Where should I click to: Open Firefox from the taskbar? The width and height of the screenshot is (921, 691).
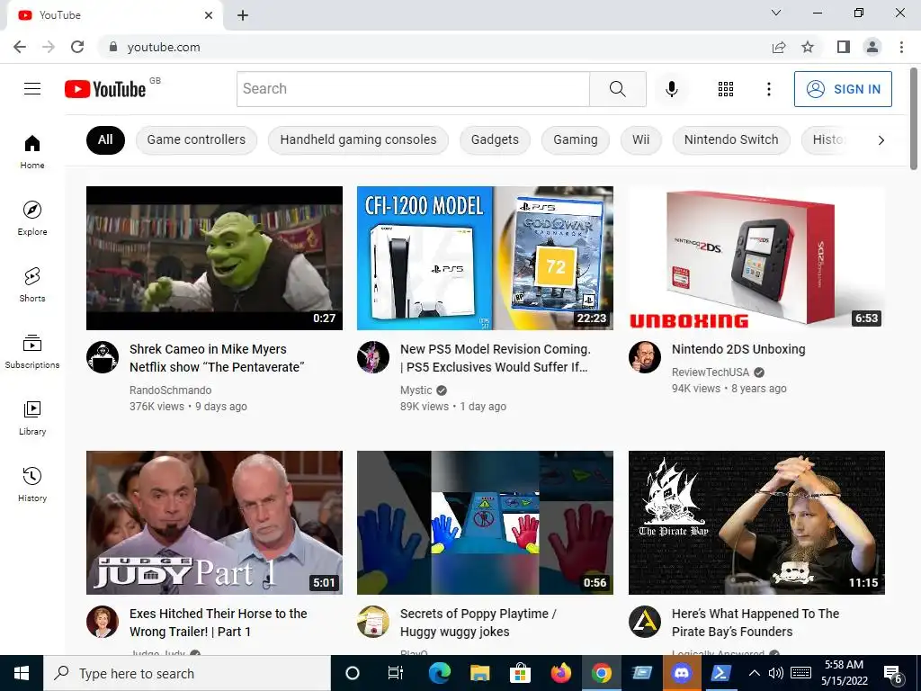coord(561,673)
